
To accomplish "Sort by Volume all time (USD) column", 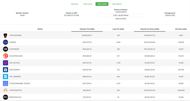I will tap(150, 29).
